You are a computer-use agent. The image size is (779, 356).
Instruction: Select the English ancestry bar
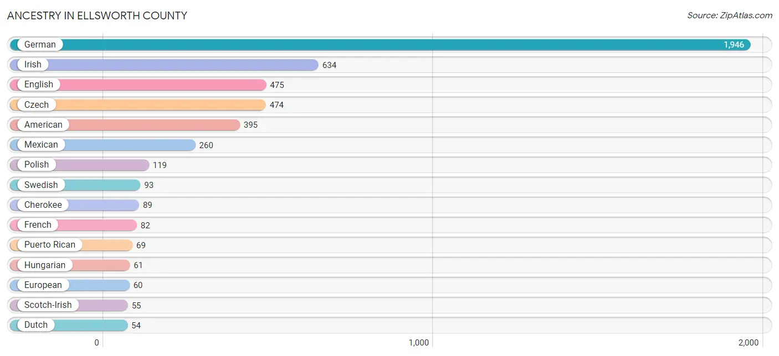[166, 85]
